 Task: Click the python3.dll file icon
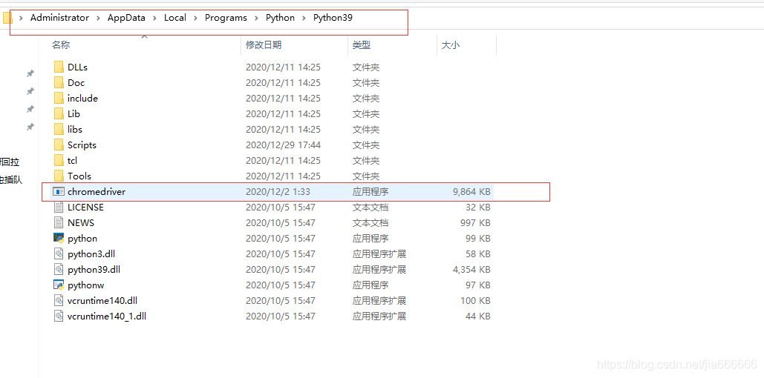tap(59, 254)
